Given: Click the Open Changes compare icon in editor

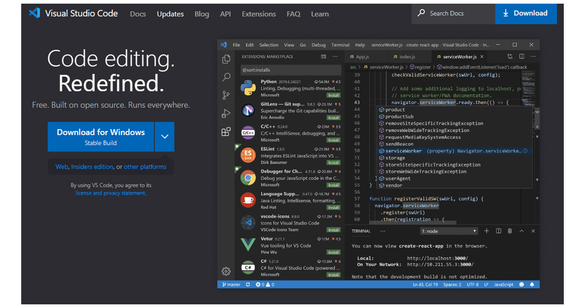Looking at the screenshot, I should point(510,57).
